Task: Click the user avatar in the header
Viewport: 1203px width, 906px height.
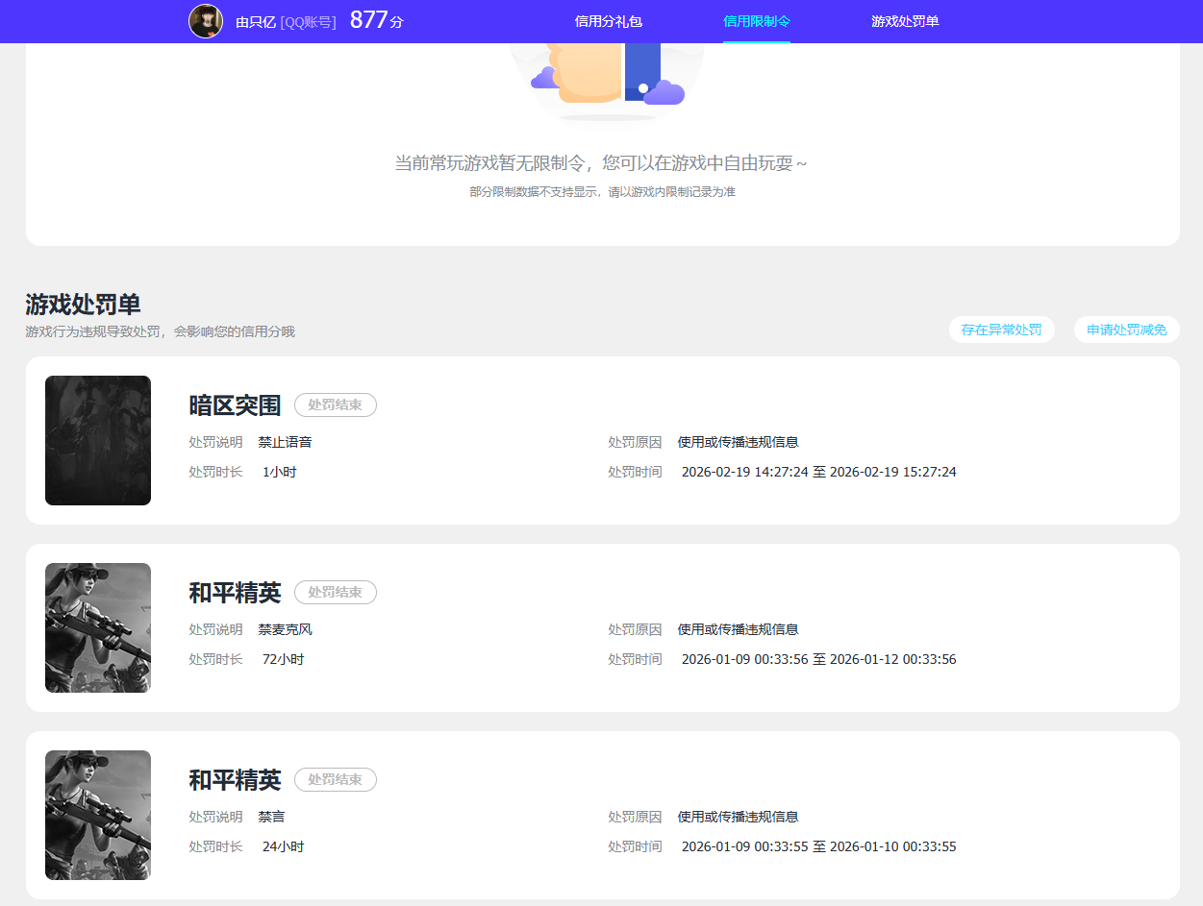Action: [206, 21]
